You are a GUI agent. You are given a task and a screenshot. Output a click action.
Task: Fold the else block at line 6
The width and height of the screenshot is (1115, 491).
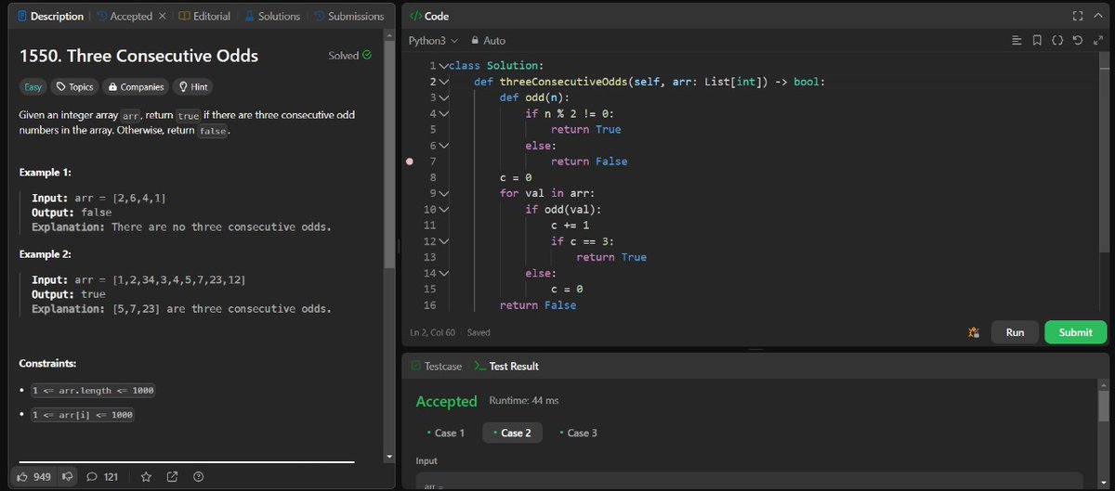(x=444, y=146)
